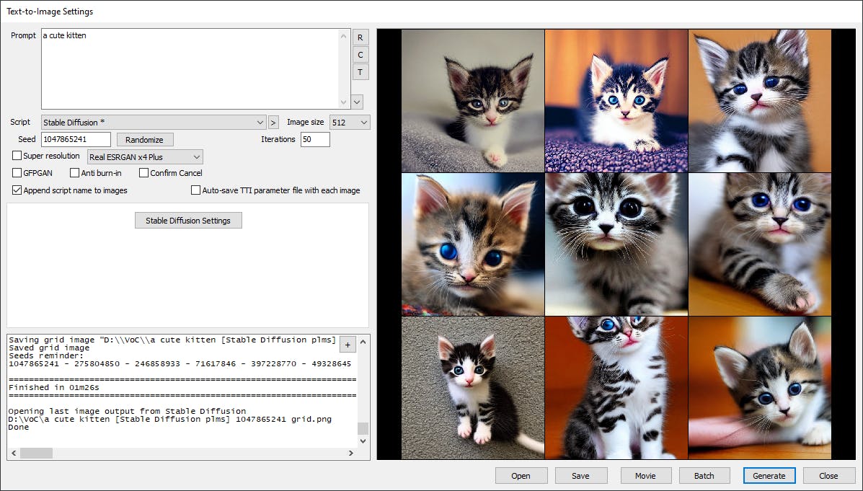The width and height of the screenshot is (863, 491).
Task: Expand the prompt history dropdown arrow
Action: (357, 102)
